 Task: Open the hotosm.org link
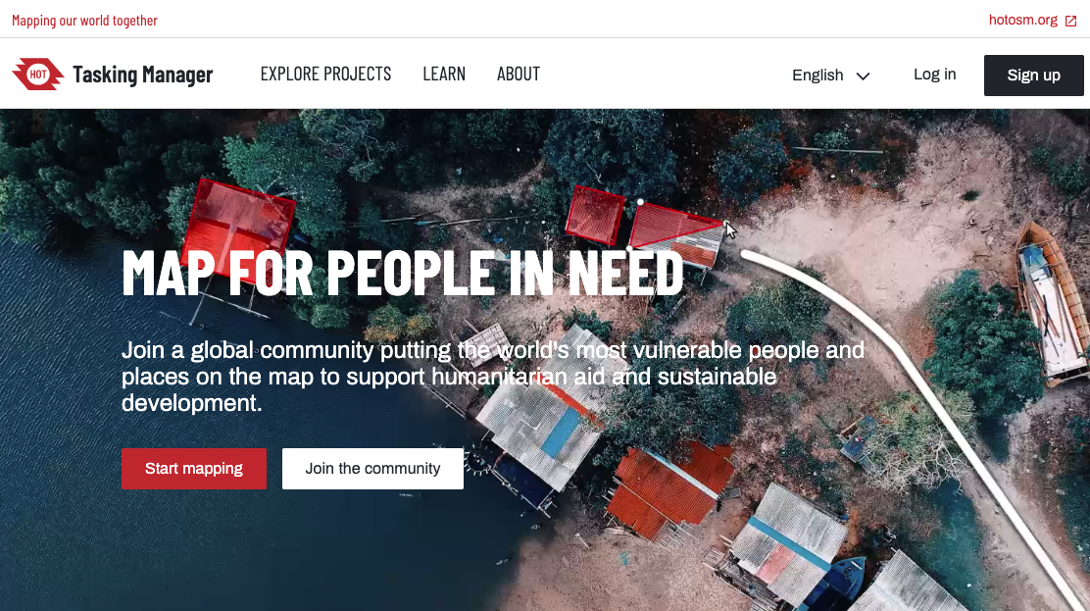coord(1023,21)
